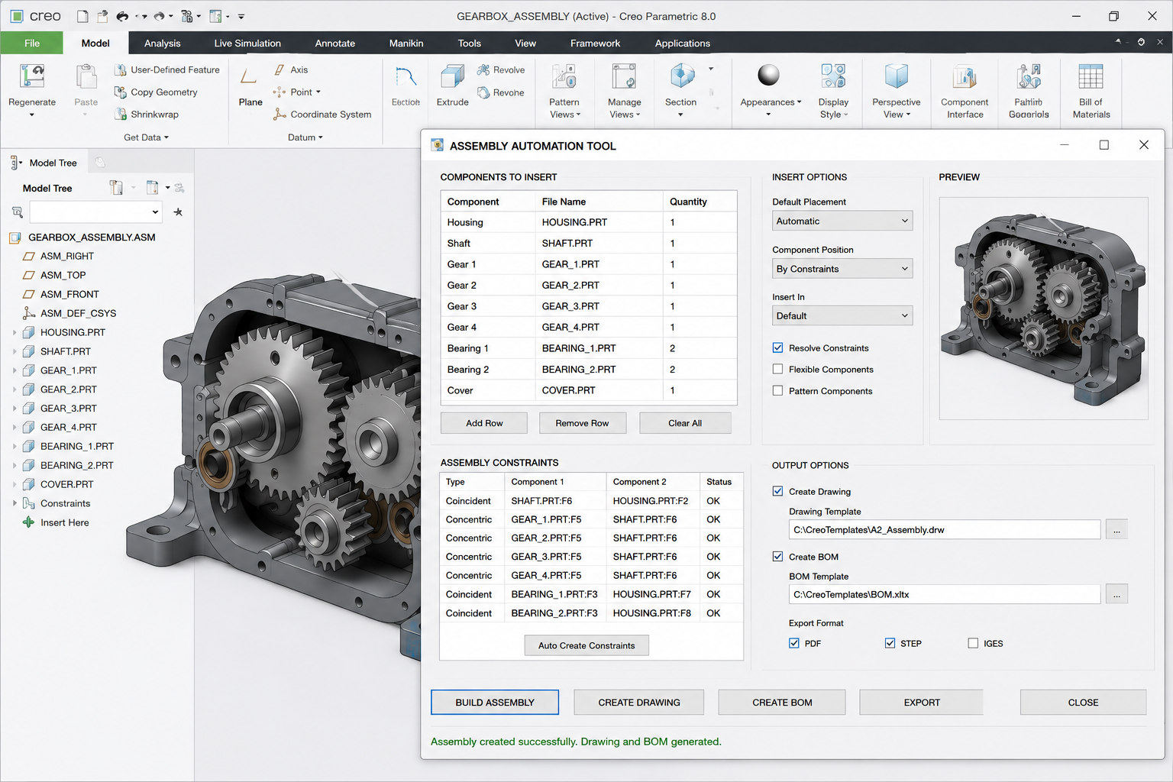Select the GEAR_3.PRT file name cell
Viewport: 1173px width, 782px height.
coord(600,306)
